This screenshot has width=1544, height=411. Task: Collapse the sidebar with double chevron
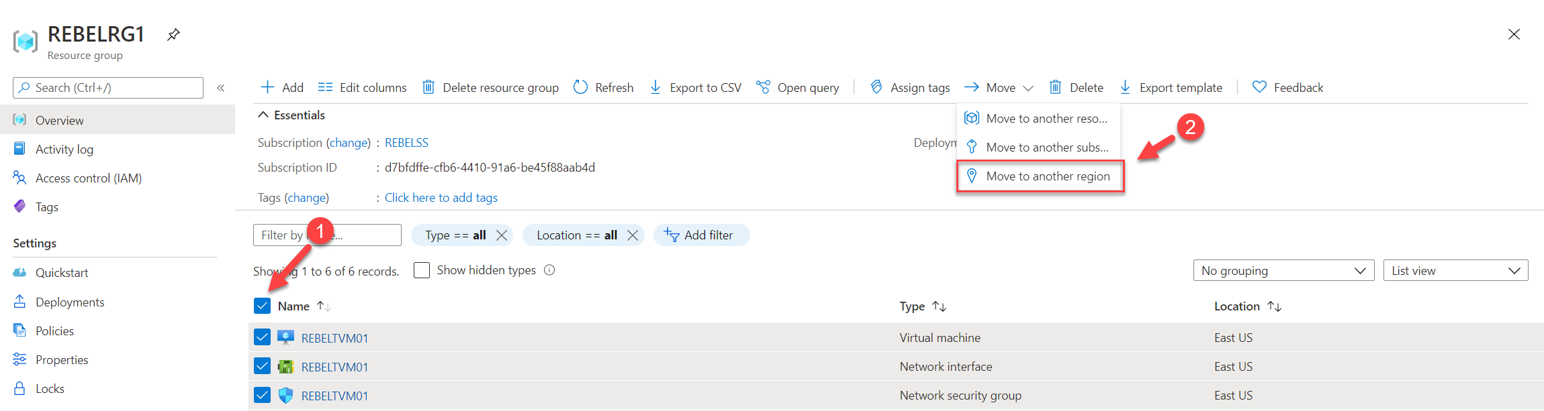click(x=220, y=88)
